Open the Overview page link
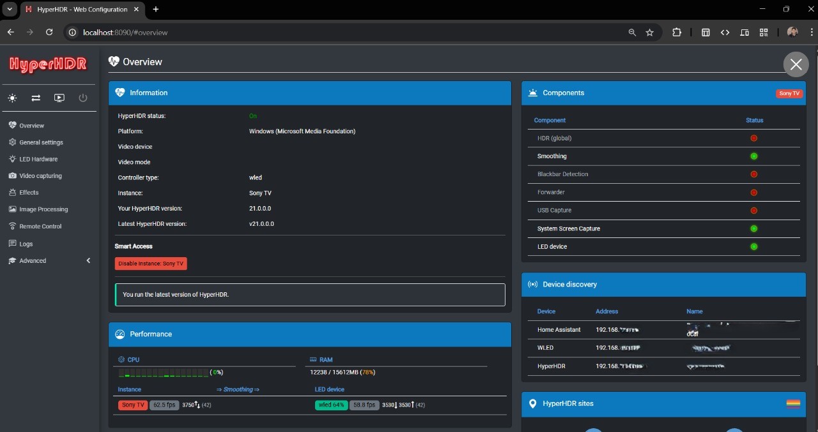 31,125
